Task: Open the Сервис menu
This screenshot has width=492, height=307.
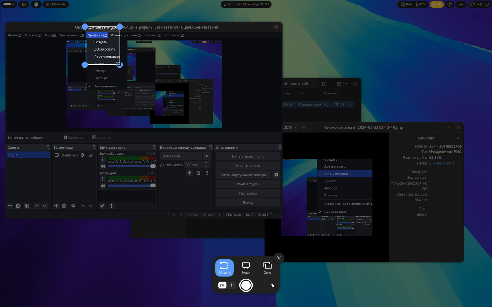Action: (153, 35)
